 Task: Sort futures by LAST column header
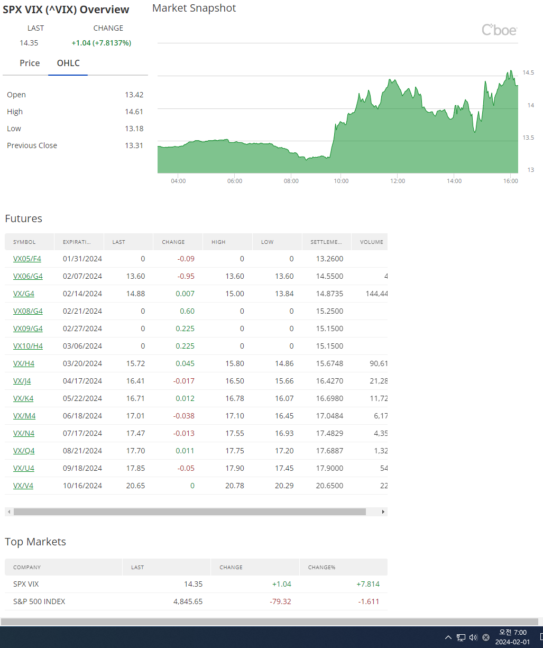(x=128, y=242)
